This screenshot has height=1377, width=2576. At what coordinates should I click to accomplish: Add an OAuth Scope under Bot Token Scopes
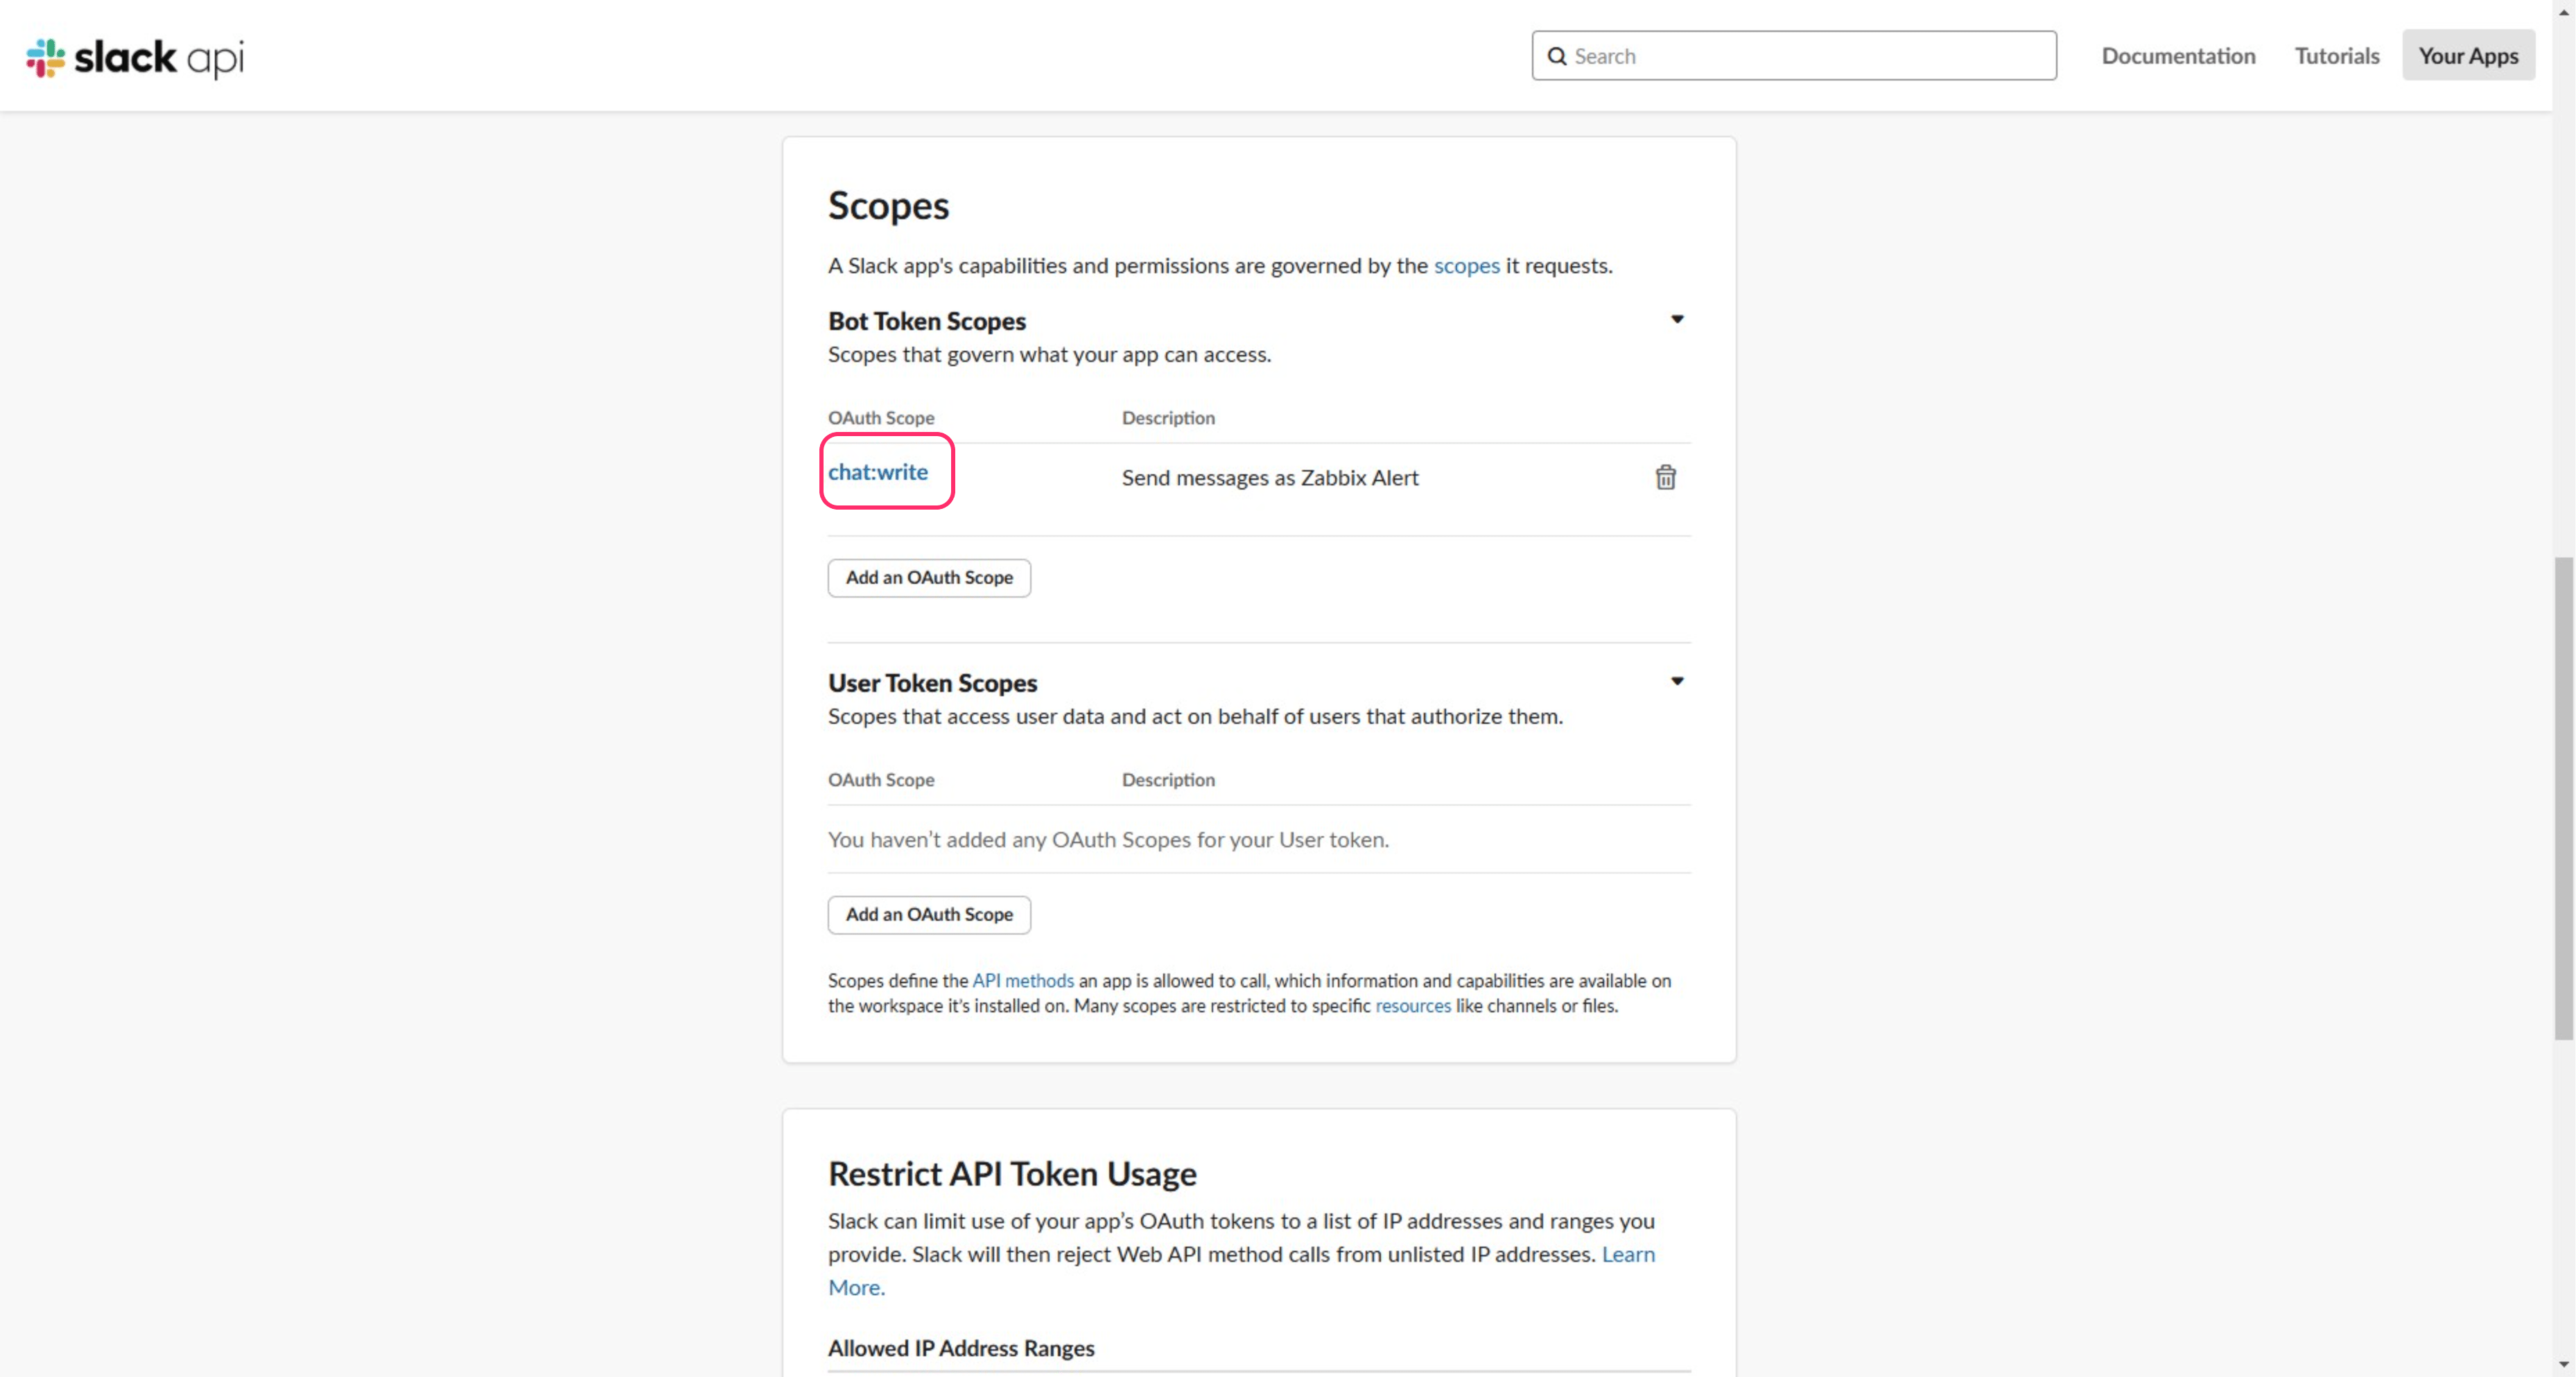(x=928, y=577)
